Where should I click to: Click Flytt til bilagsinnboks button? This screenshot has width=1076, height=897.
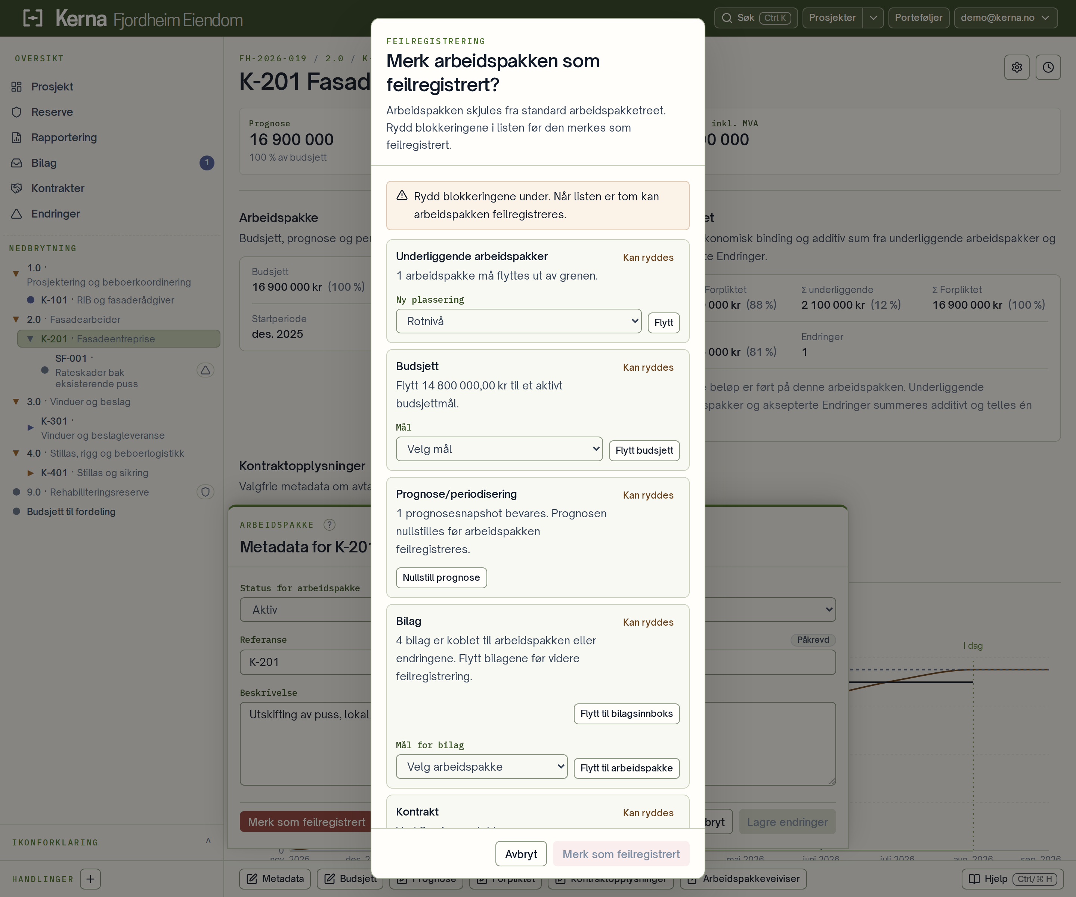pos(626,714)
